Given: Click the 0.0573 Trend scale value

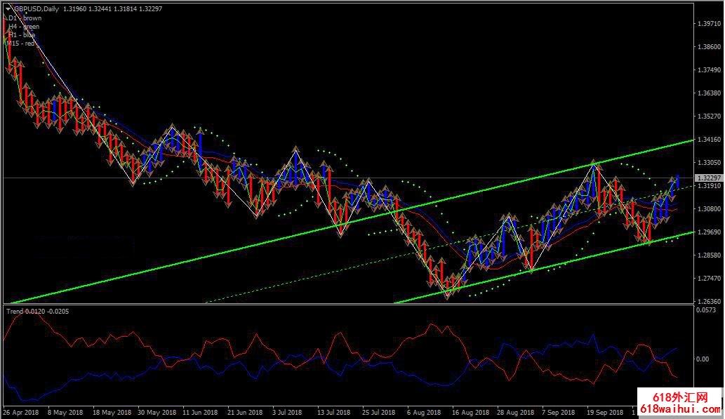Looking at the screenshot, I should [x=707, y=310].
